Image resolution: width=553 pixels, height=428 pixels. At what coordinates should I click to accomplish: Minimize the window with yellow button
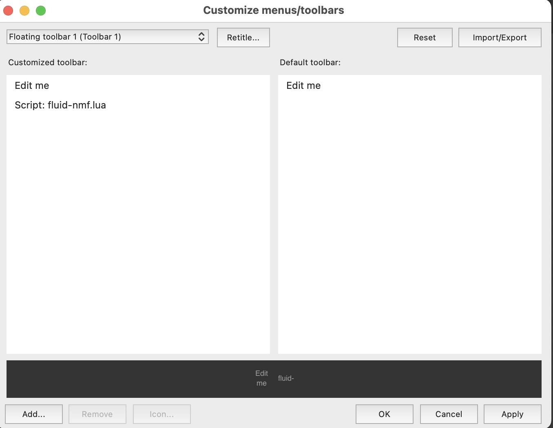click(24, 11)
